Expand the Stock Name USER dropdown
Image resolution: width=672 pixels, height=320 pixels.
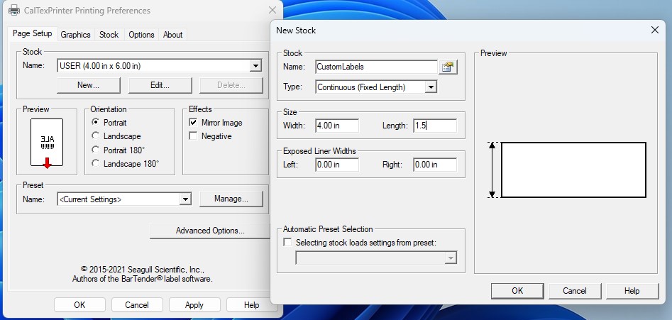255,66
